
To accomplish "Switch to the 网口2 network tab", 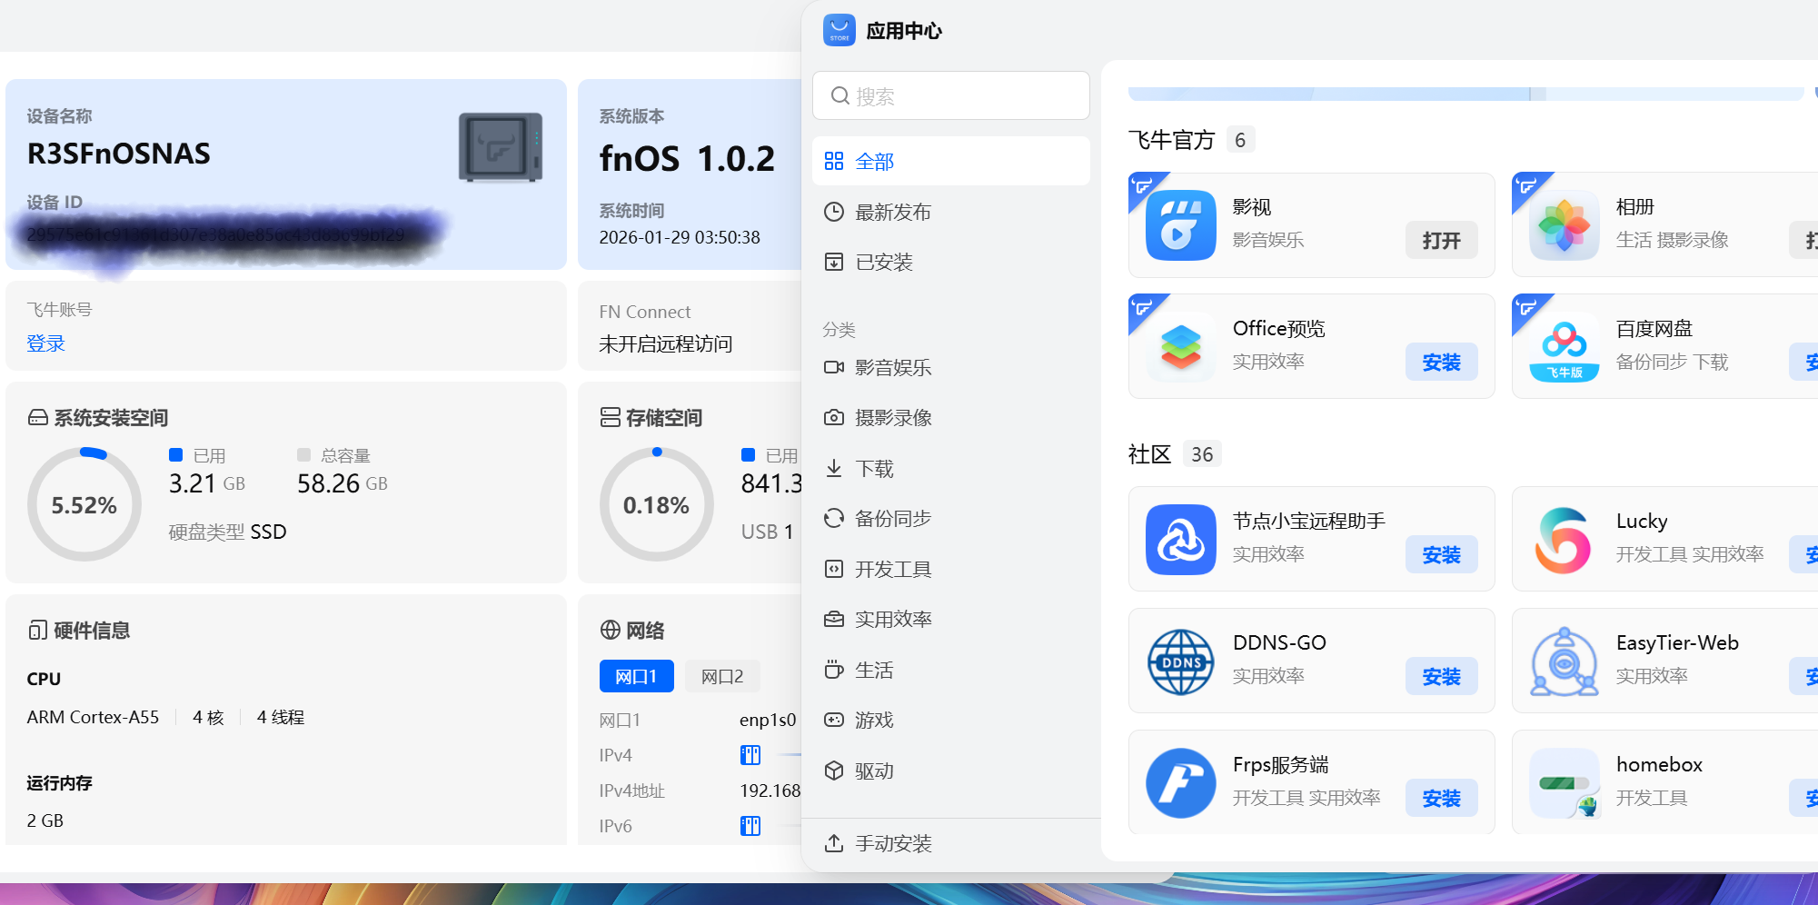I will [x=722, y=675].
